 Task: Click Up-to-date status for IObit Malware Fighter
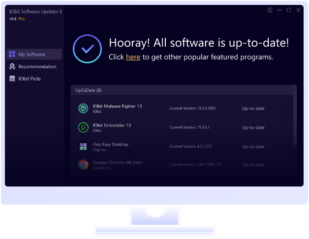(253, 108)
